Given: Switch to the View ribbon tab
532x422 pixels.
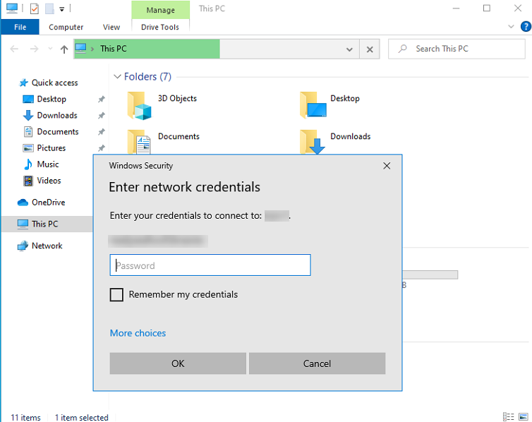Looking at the screenshot, I should [111, 27].
